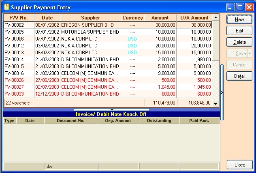
Task: Click USD currency in PV-00012 row
Action: tap(132, 45)
